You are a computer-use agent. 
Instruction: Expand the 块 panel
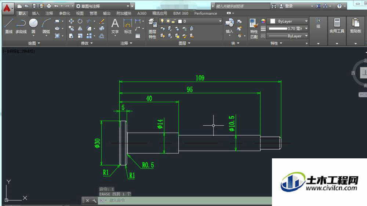click(x=235, y=43)
